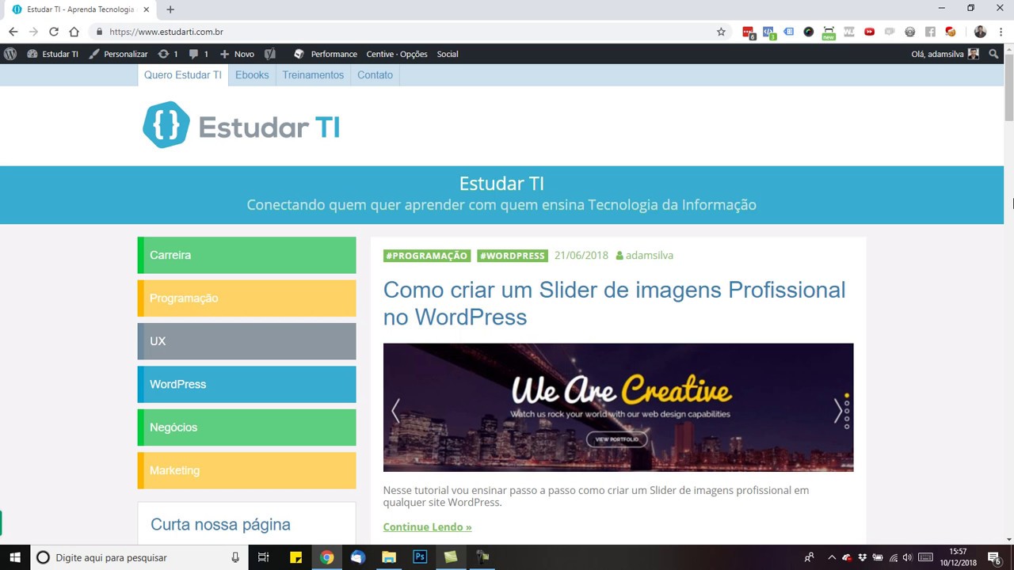Click the Facebook extension icon
Image resolution: width=1014 pixels, height=570 pixels.
coord(930,32)
